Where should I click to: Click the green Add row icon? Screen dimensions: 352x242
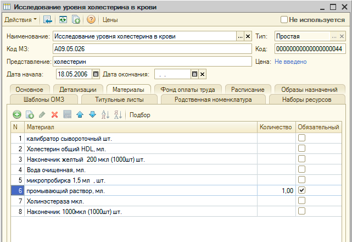click(17, 115)
